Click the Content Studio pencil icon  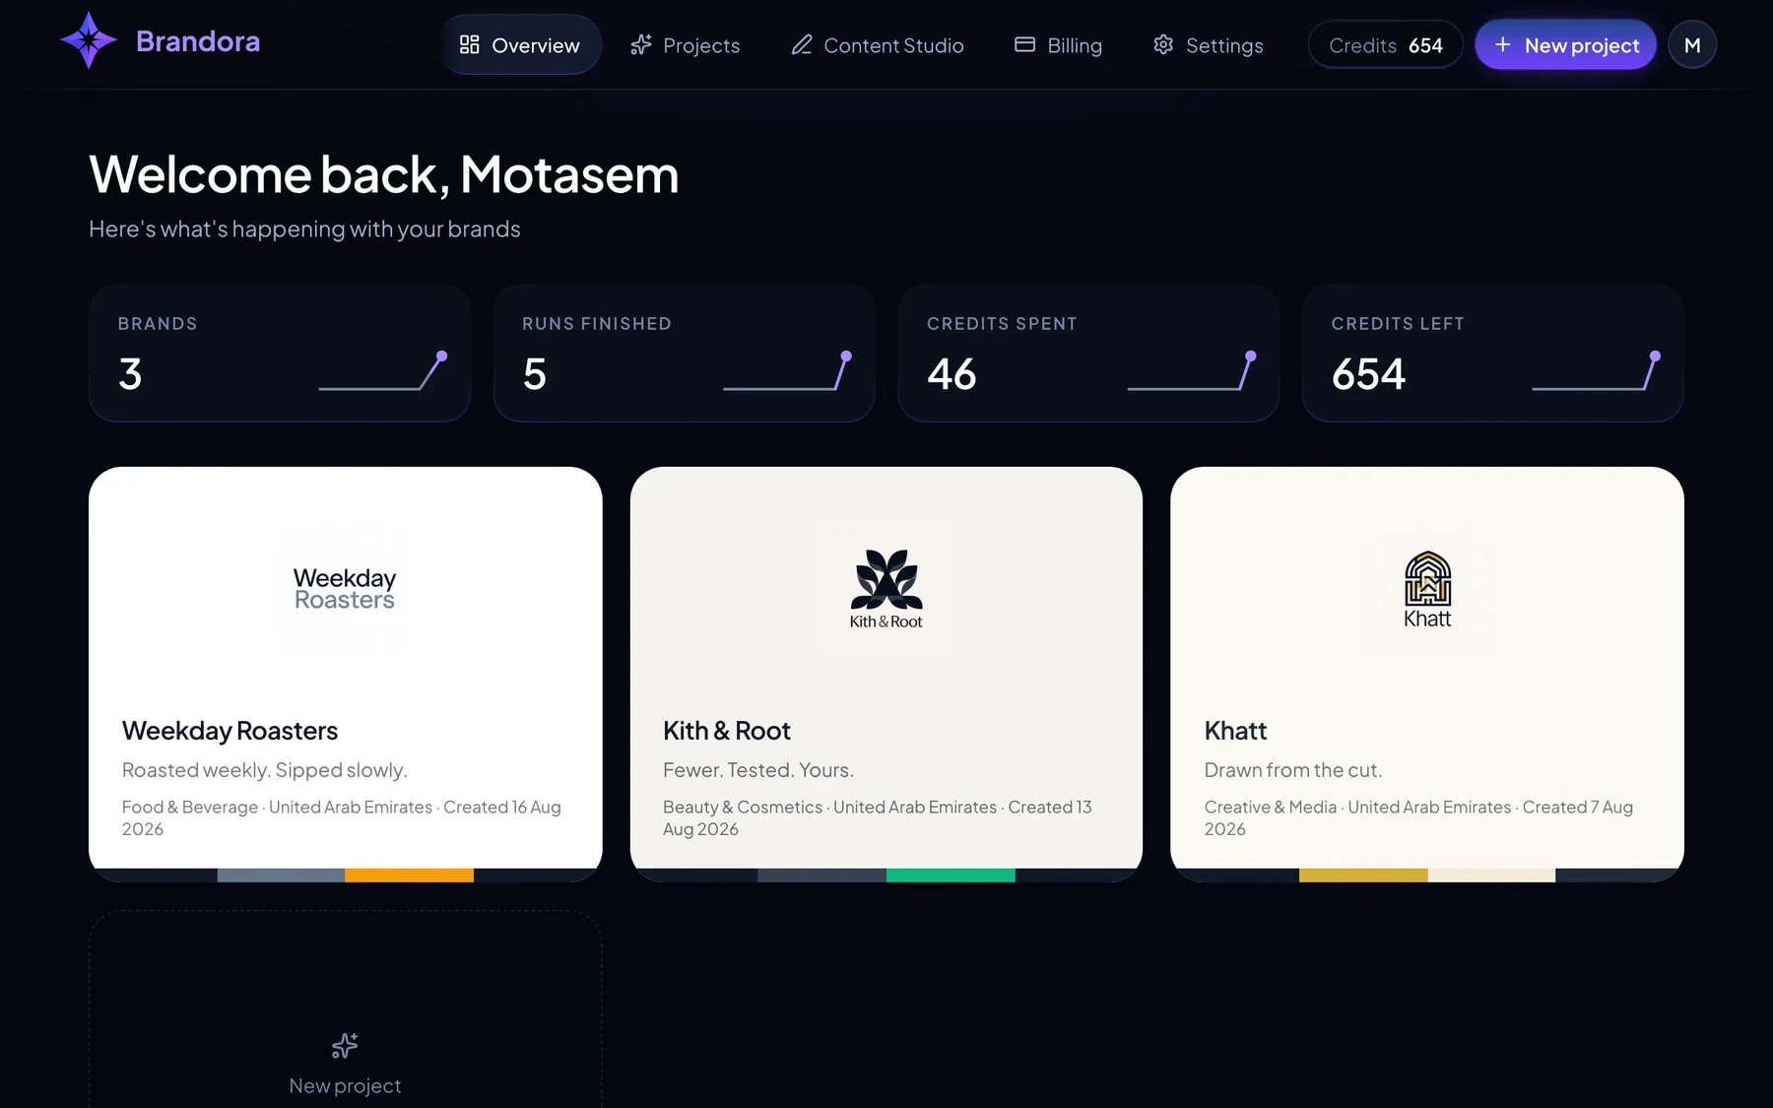coord(802,44)
